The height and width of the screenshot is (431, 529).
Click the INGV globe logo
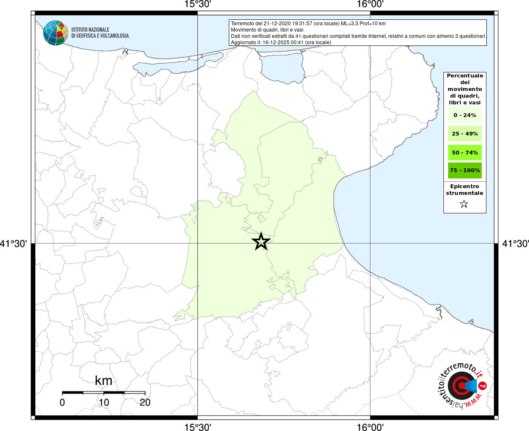click(x=55, y=32)
